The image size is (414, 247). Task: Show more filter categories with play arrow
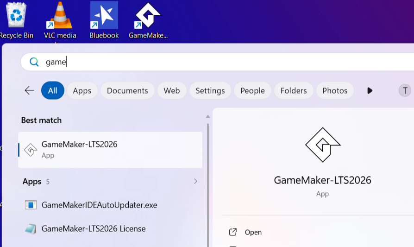[x=370, y=91]
